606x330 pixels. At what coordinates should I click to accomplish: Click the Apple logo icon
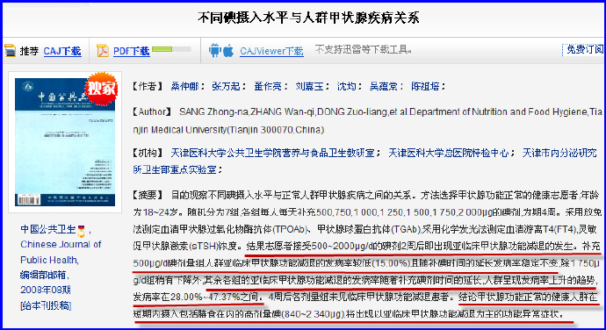[228, 50]
